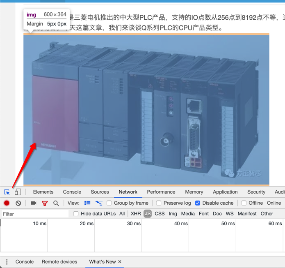Filter requests by Manifest

(247, 214)
